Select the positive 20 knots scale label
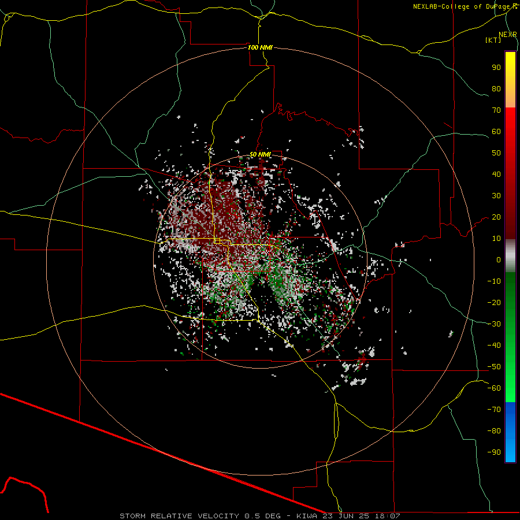 (x=496, y=217)
